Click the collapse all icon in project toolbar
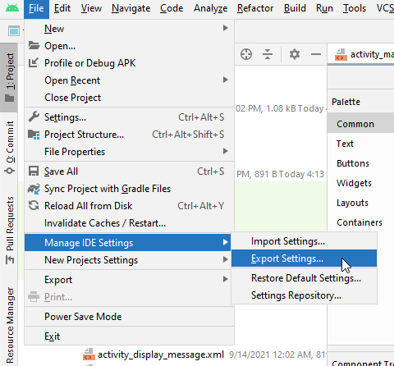Image resolution: width=394 pixels, height=366 pixels. (268, 54)
